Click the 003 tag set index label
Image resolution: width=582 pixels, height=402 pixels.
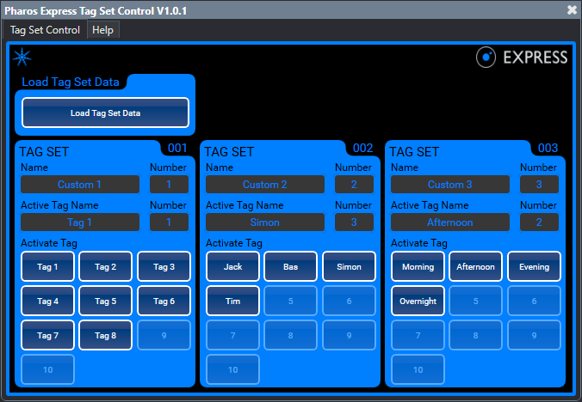coord(548,148)
